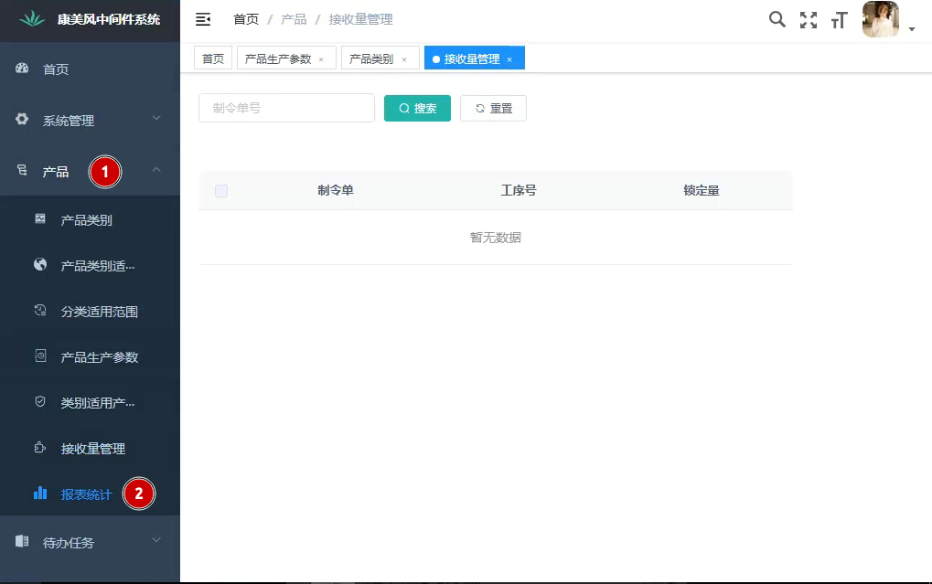Screen dimensions: 932x584
Task: Close the 产品类别 tab
Action: pyautogui.click(x=404, y=59)
